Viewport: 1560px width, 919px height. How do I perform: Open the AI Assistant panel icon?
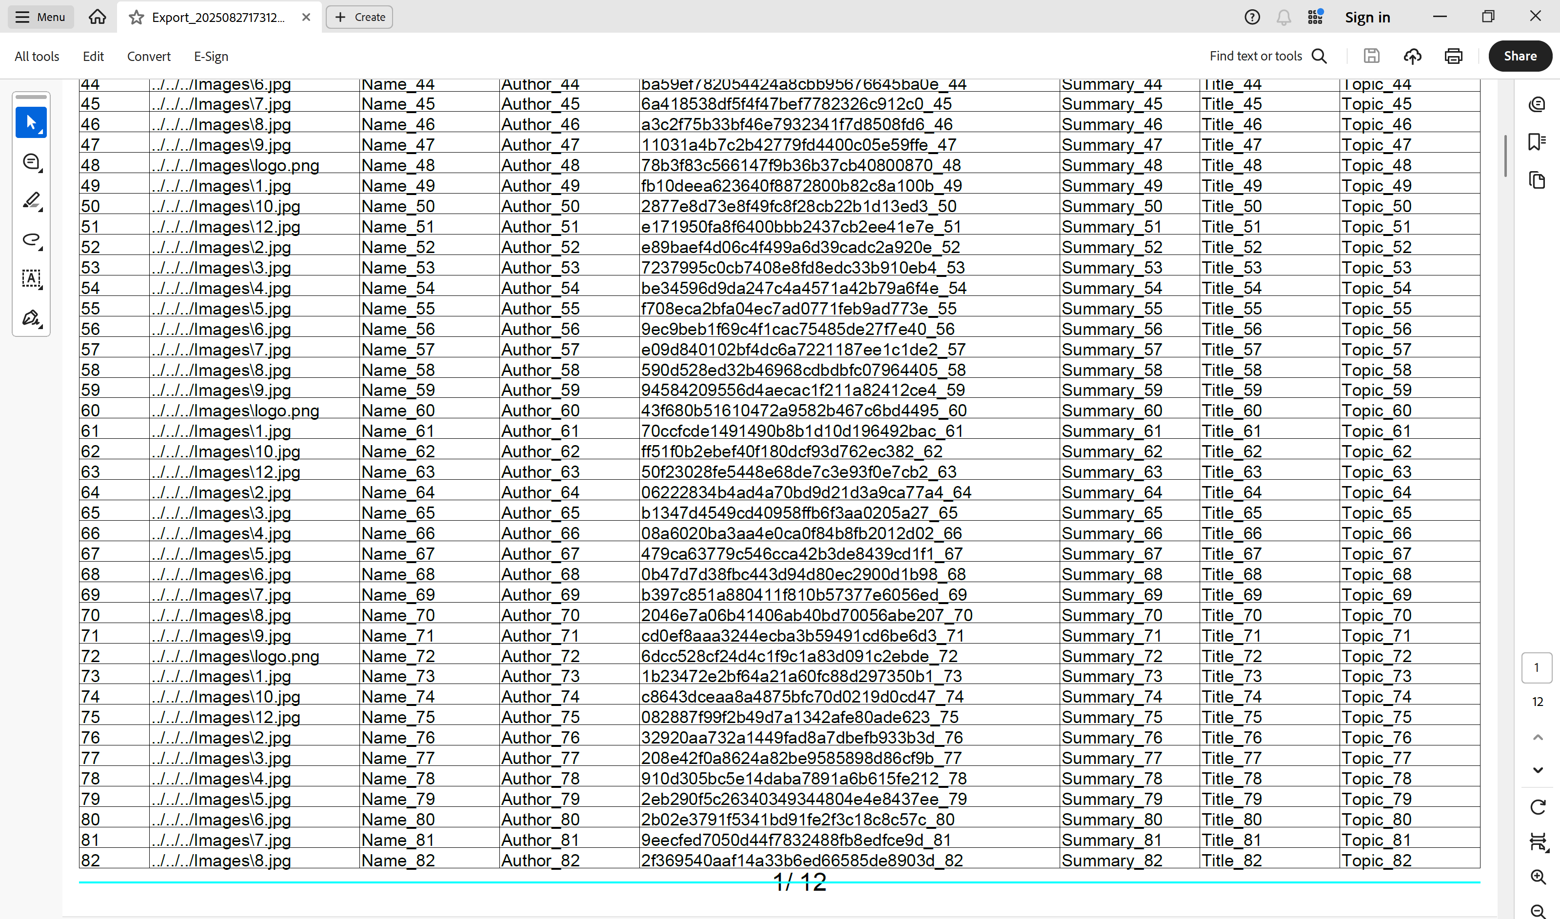tap(1537, 104)
